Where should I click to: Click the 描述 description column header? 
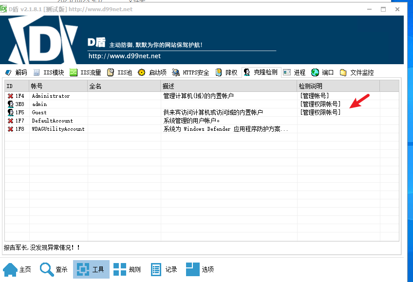[x=229, y=86]
